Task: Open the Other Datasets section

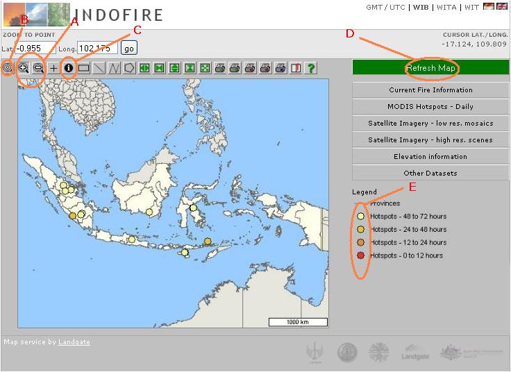Action: (x=430, y=174)
